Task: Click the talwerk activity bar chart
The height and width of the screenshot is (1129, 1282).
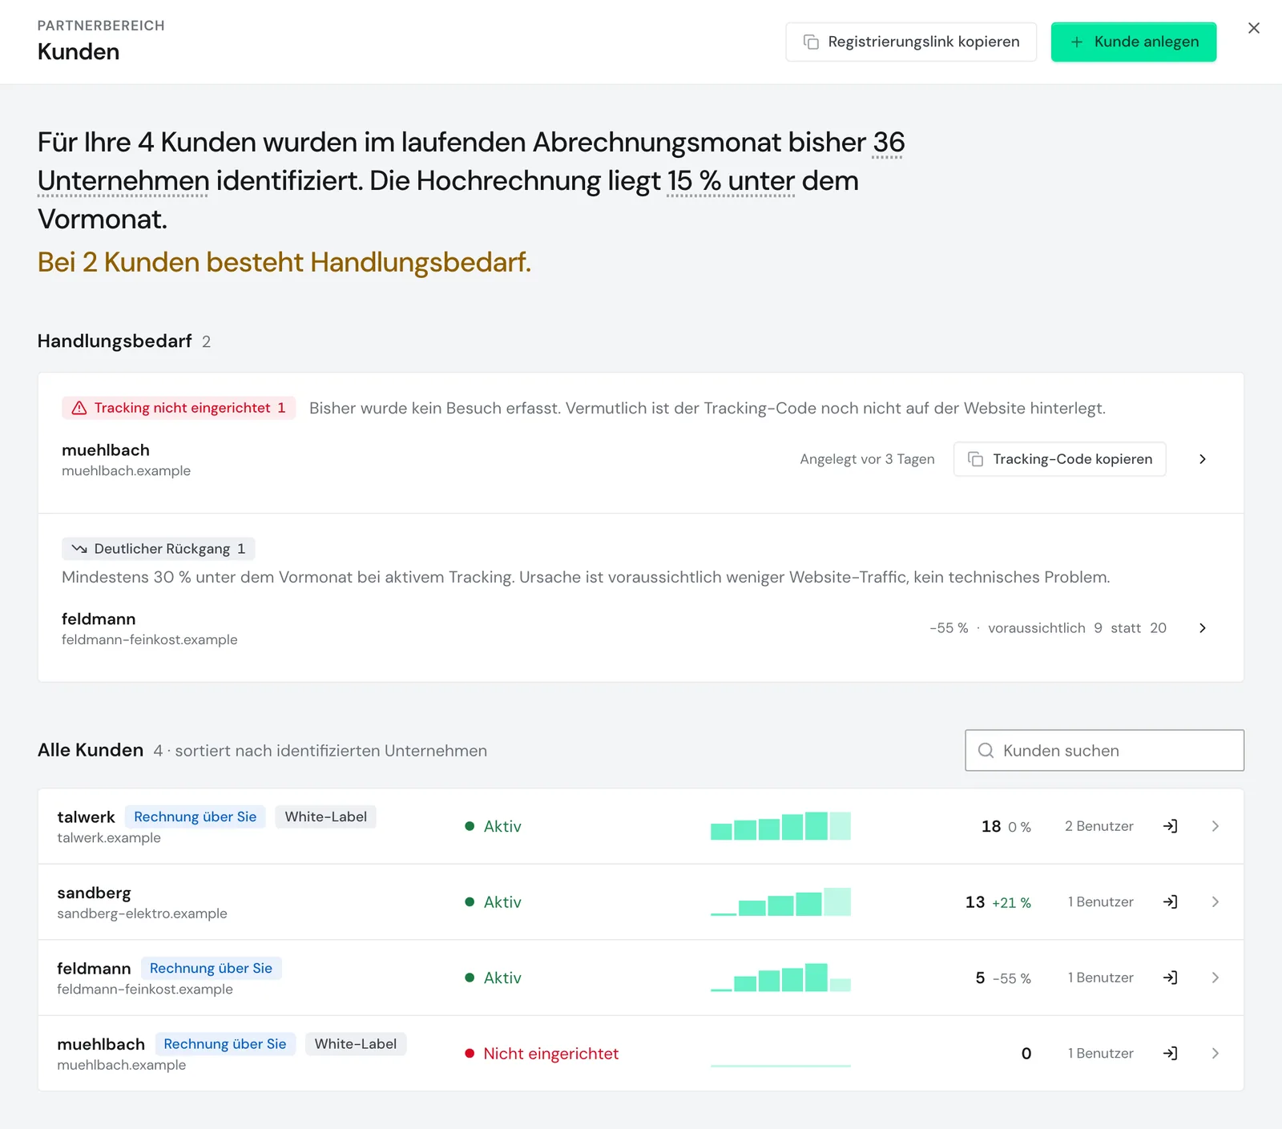Action: coord(780,826)
